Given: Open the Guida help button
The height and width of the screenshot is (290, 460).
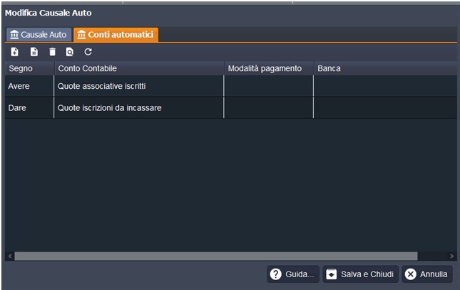Looking at the screenshot, I should [292, 274].
